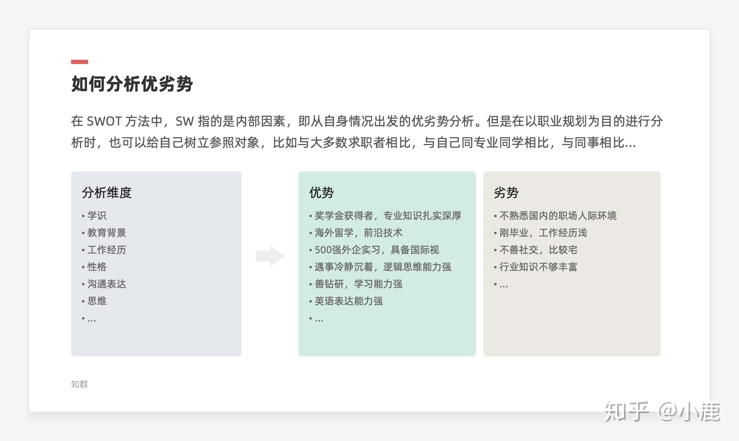This screenshot has width=739, height=441.
Task: Select the 不善社交，比较宅 bullet
Action: [x=535, y=250]
